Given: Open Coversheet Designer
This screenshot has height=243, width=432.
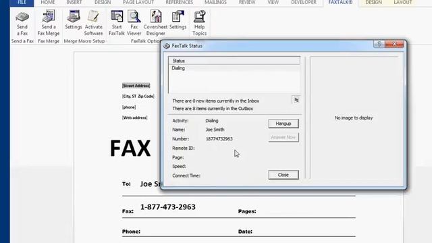Looking at the screenshot, I should 155,24.
